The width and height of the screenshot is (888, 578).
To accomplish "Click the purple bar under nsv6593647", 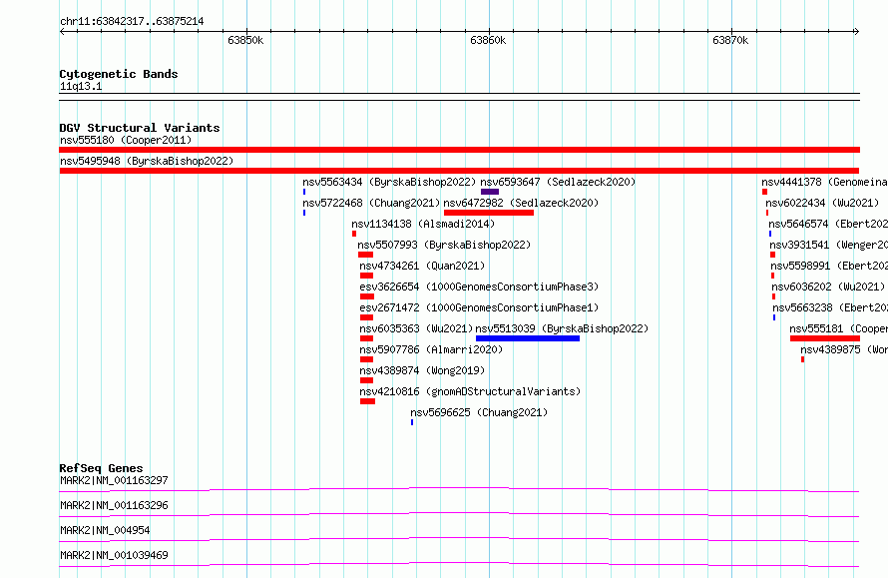I will [x=490, y=192].
